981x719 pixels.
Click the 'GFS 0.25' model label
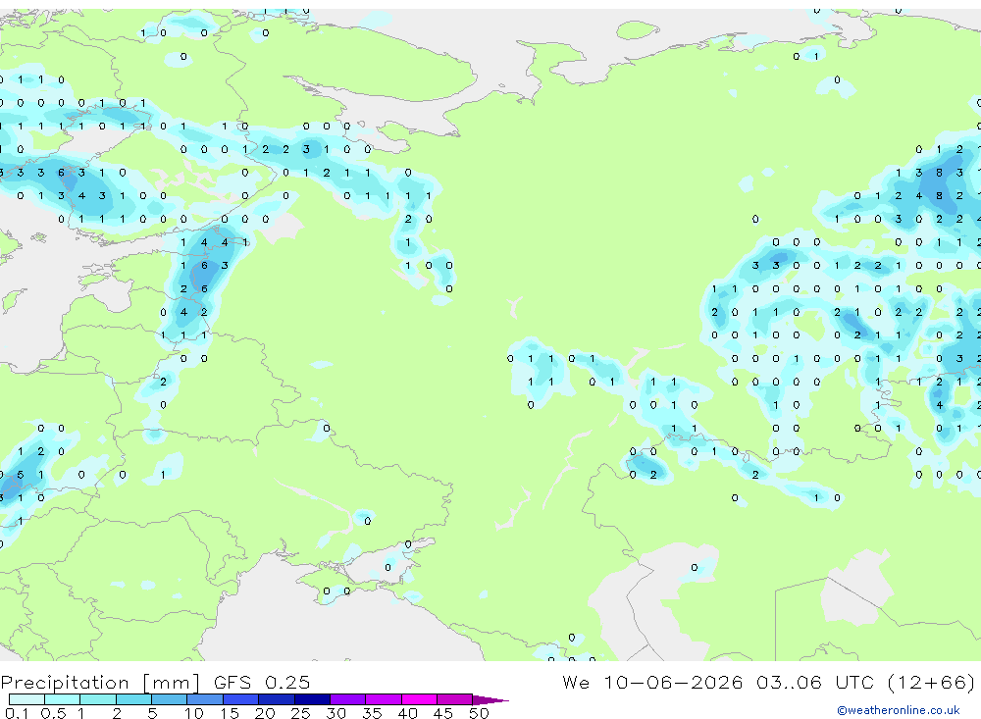(262, 682)
